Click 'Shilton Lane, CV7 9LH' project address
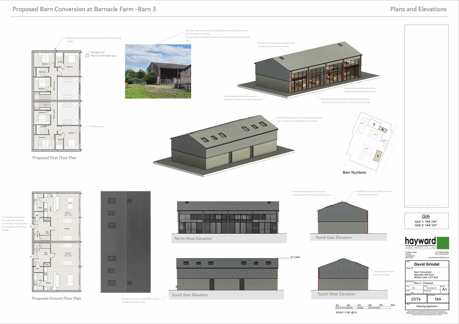459x324 pixels. (426, 278)
